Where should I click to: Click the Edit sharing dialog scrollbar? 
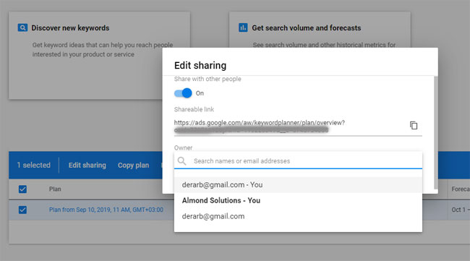click(436, 132)
